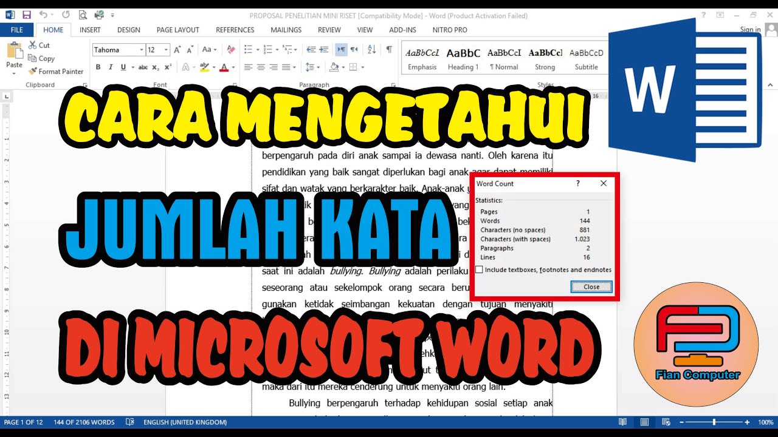Switch to the INSERT tab
Image resolution: width=778 pixels, height=437 pixels.
(90, 30)
